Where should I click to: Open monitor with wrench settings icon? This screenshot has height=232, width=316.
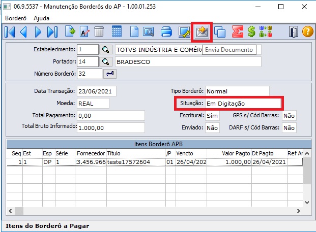[x=184, y=32]
